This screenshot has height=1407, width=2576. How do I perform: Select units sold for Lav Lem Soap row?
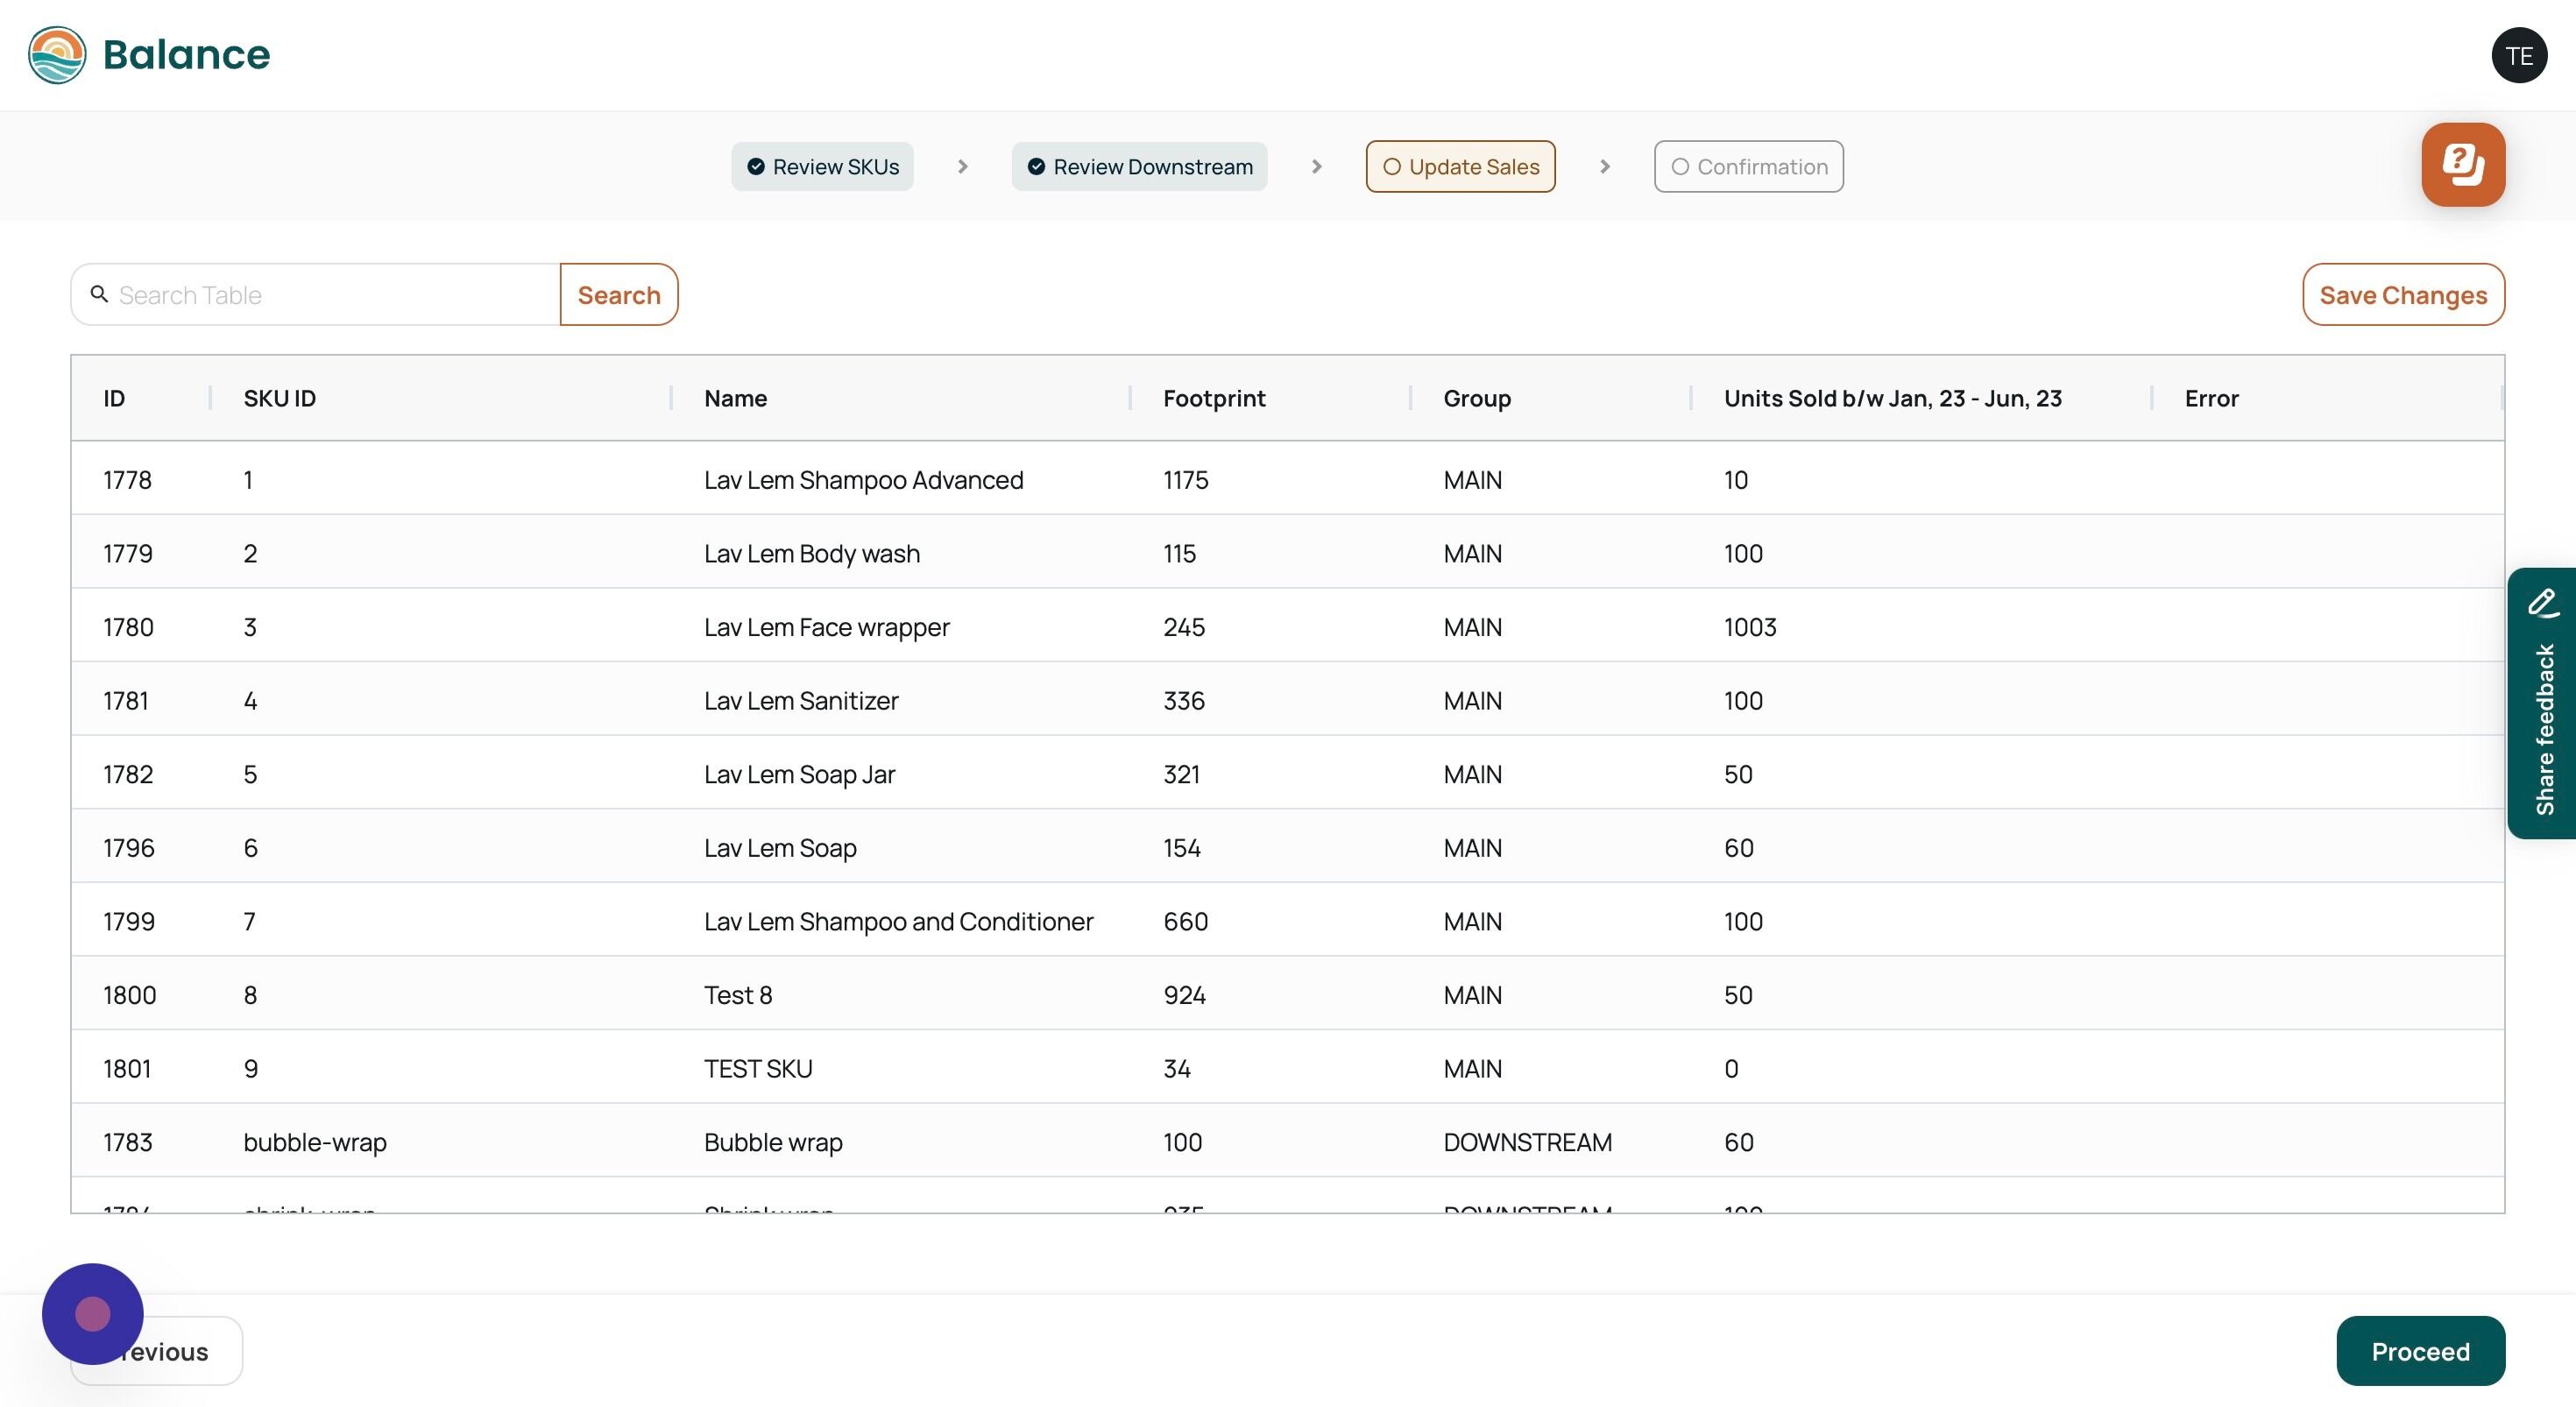pyautogui.click(x=1738, y=848)
